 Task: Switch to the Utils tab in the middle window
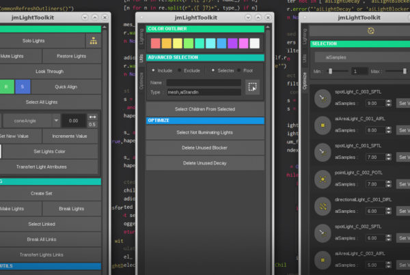(141, 58)
